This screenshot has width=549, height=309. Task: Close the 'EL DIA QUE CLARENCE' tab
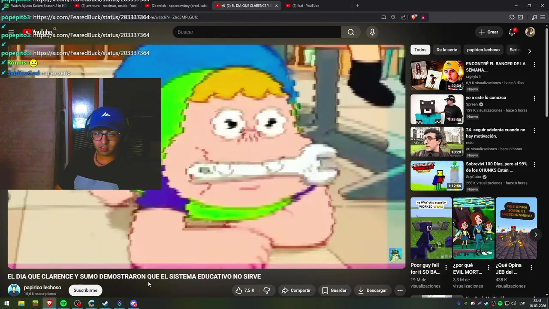(x=276, y=6)
